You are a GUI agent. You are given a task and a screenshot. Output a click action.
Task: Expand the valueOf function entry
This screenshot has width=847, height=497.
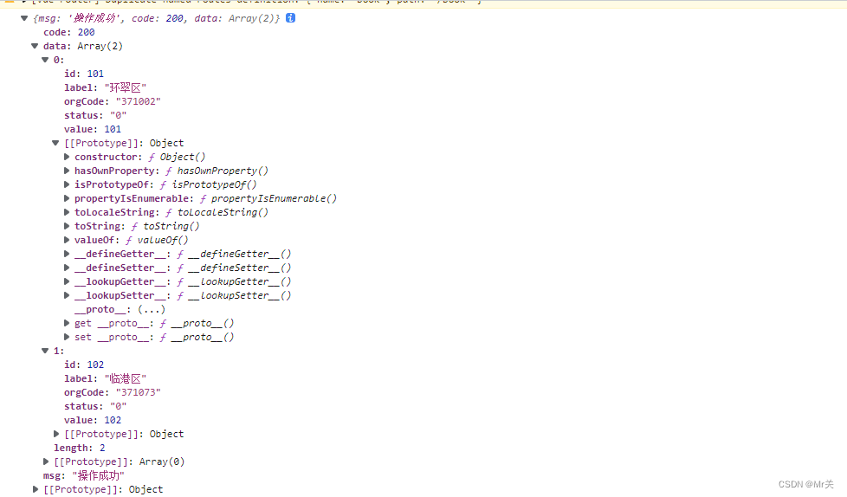tap(67, 240)
